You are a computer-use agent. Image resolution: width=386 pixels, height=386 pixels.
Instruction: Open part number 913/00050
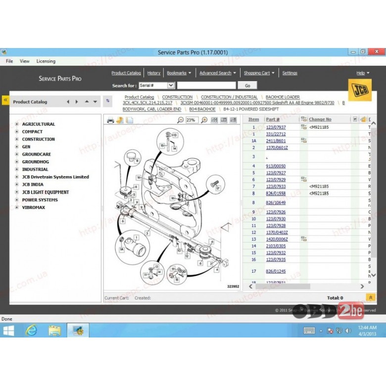(x=276, y=166)
